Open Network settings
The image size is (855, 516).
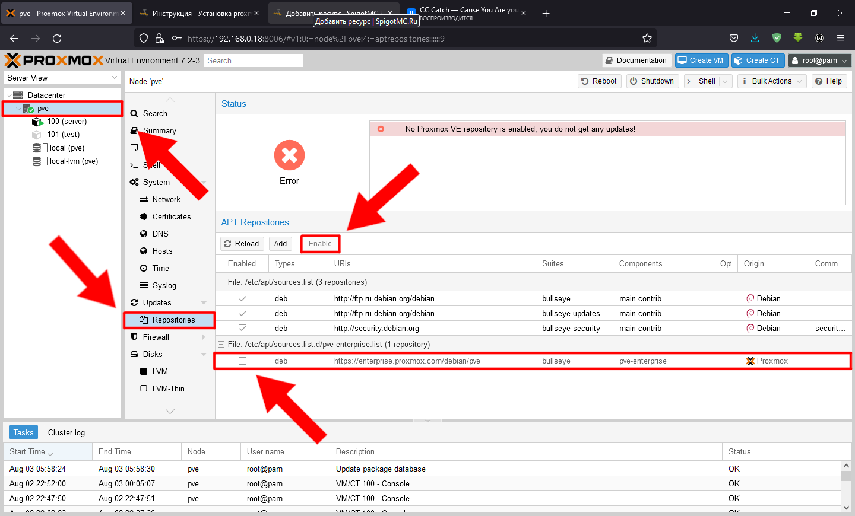point(166,199)
